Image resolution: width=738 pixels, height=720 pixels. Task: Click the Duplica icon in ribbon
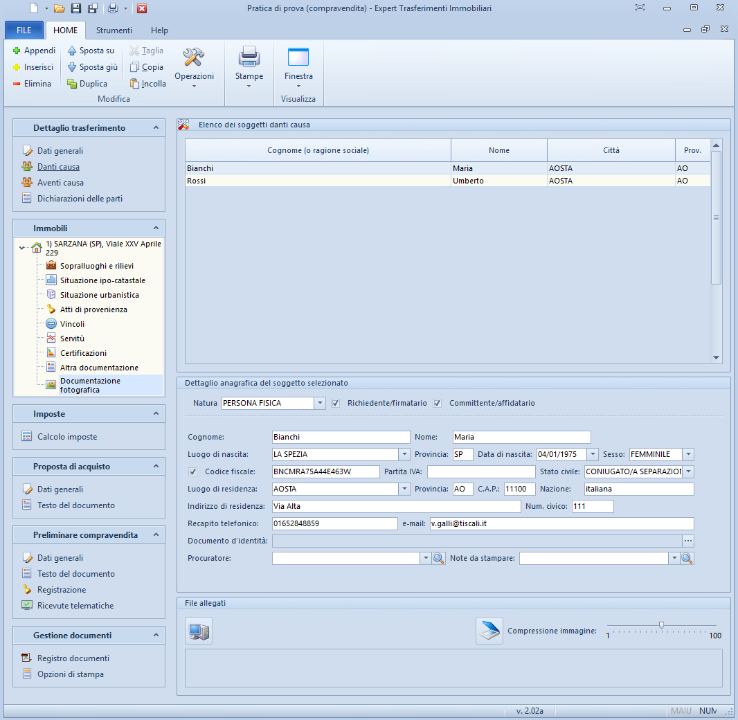point(72,84)
